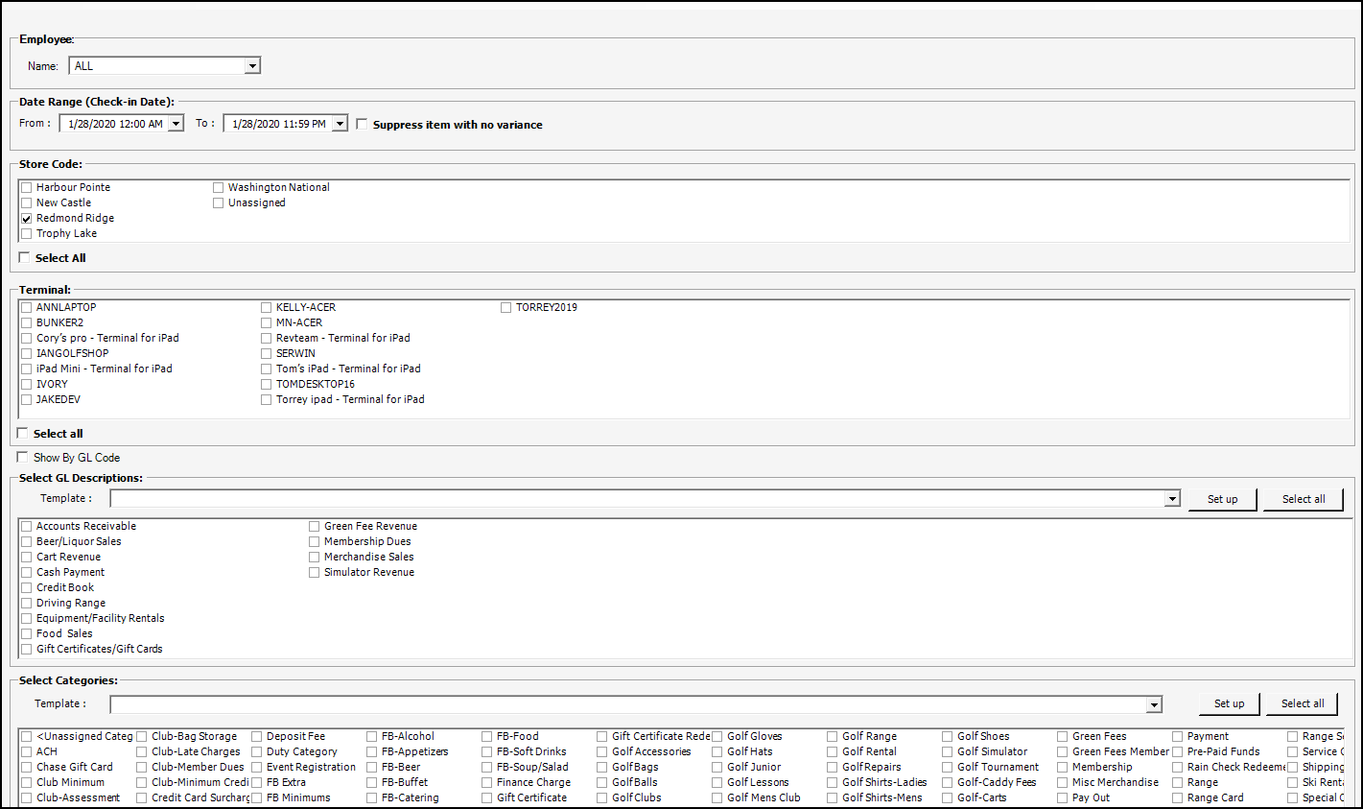Select the Driving Range checkbox

tap(27, 604)
